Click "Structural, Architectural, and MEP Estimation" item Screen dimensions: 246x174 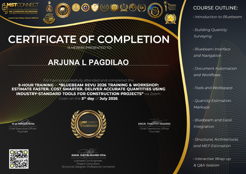pyautogui.click(x=216, y=142)
